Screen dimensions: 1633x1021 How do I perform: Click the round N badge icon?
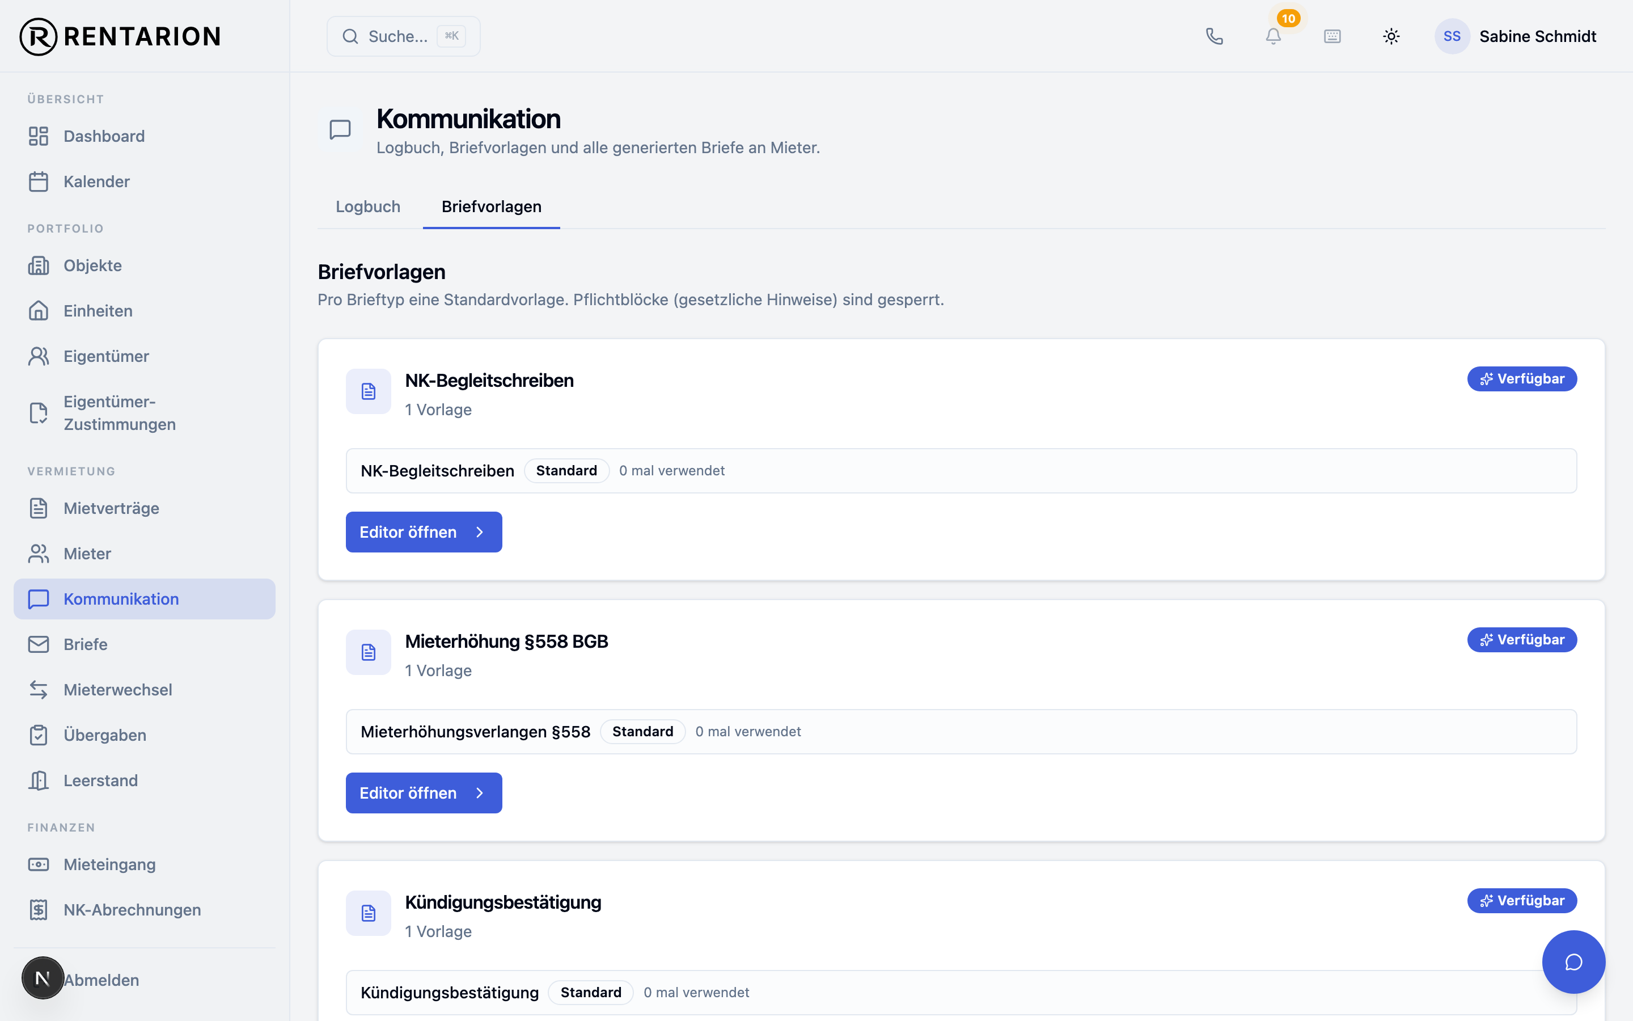[43, 978]
